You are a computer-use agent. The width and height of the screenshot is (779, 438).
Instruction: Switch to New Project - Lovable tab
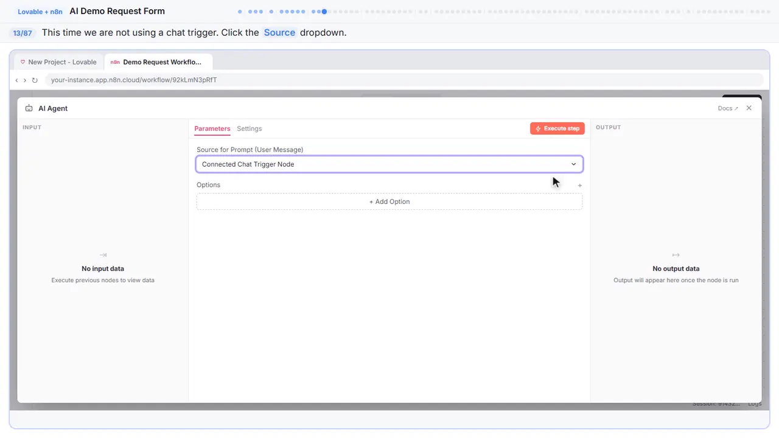coord(58,62)
